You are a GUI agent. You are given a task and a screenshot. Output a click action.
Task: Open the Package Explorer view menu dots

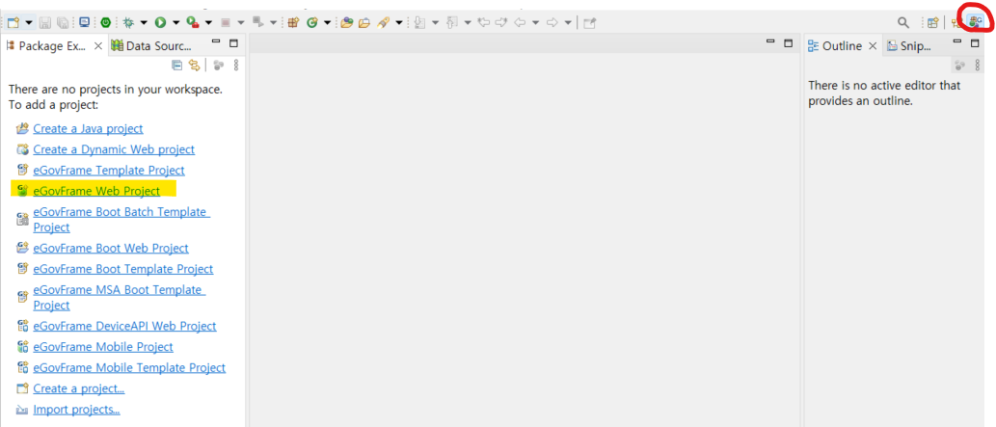coord(236,65)
